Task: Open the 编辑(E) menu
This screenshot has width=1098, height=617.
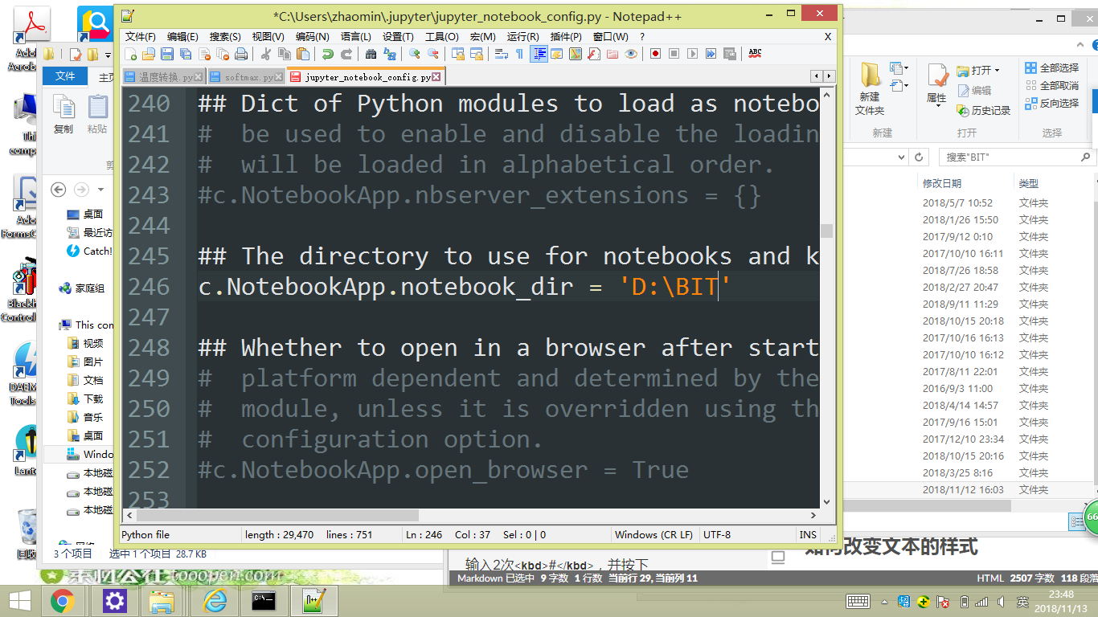Action: pyautogui.click(x=182, y=36)
